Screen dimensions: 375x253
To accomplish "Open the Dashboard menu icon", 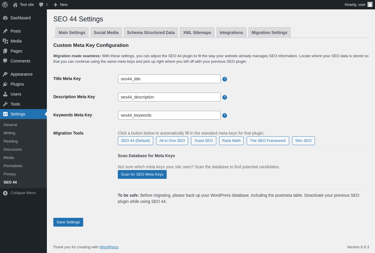I will tap(5, 18).
